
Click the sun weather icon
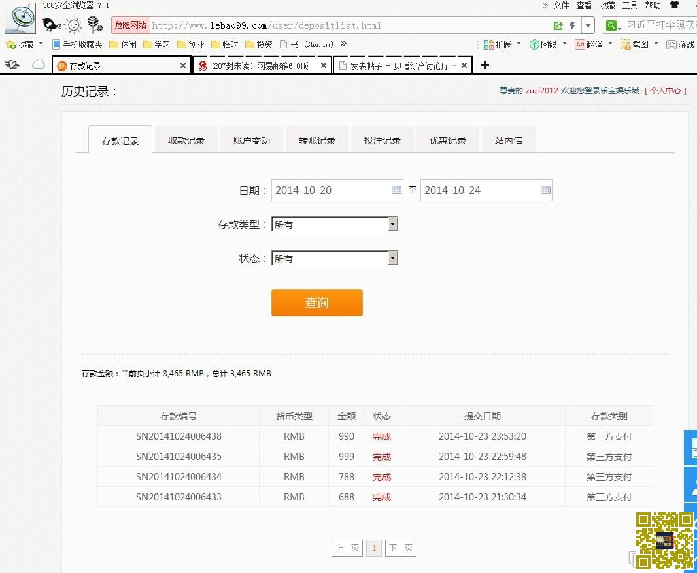point(73,25)
